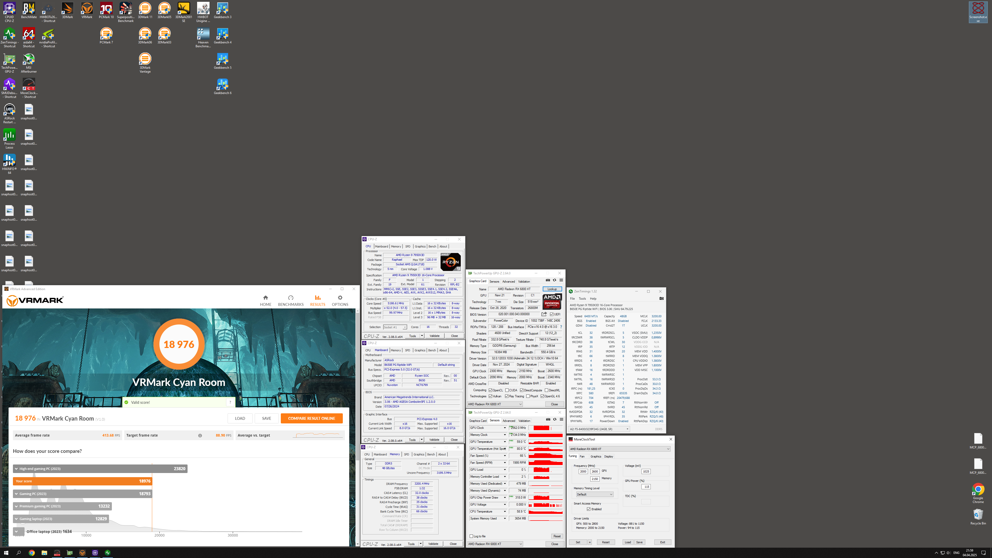992x558 pixels.
Task: Open the Memory Timing Level dropdown
Action: point(595,494)
